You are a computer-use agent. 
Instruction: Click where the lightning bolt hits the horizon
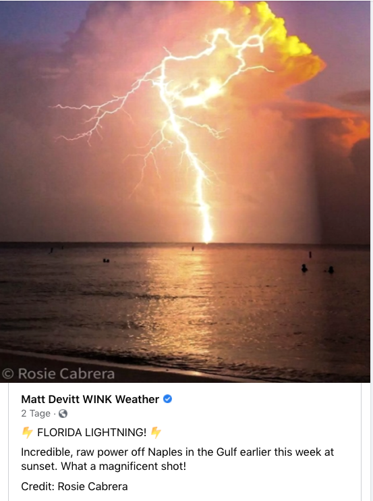pyautogui.click(x=207, y=238)
